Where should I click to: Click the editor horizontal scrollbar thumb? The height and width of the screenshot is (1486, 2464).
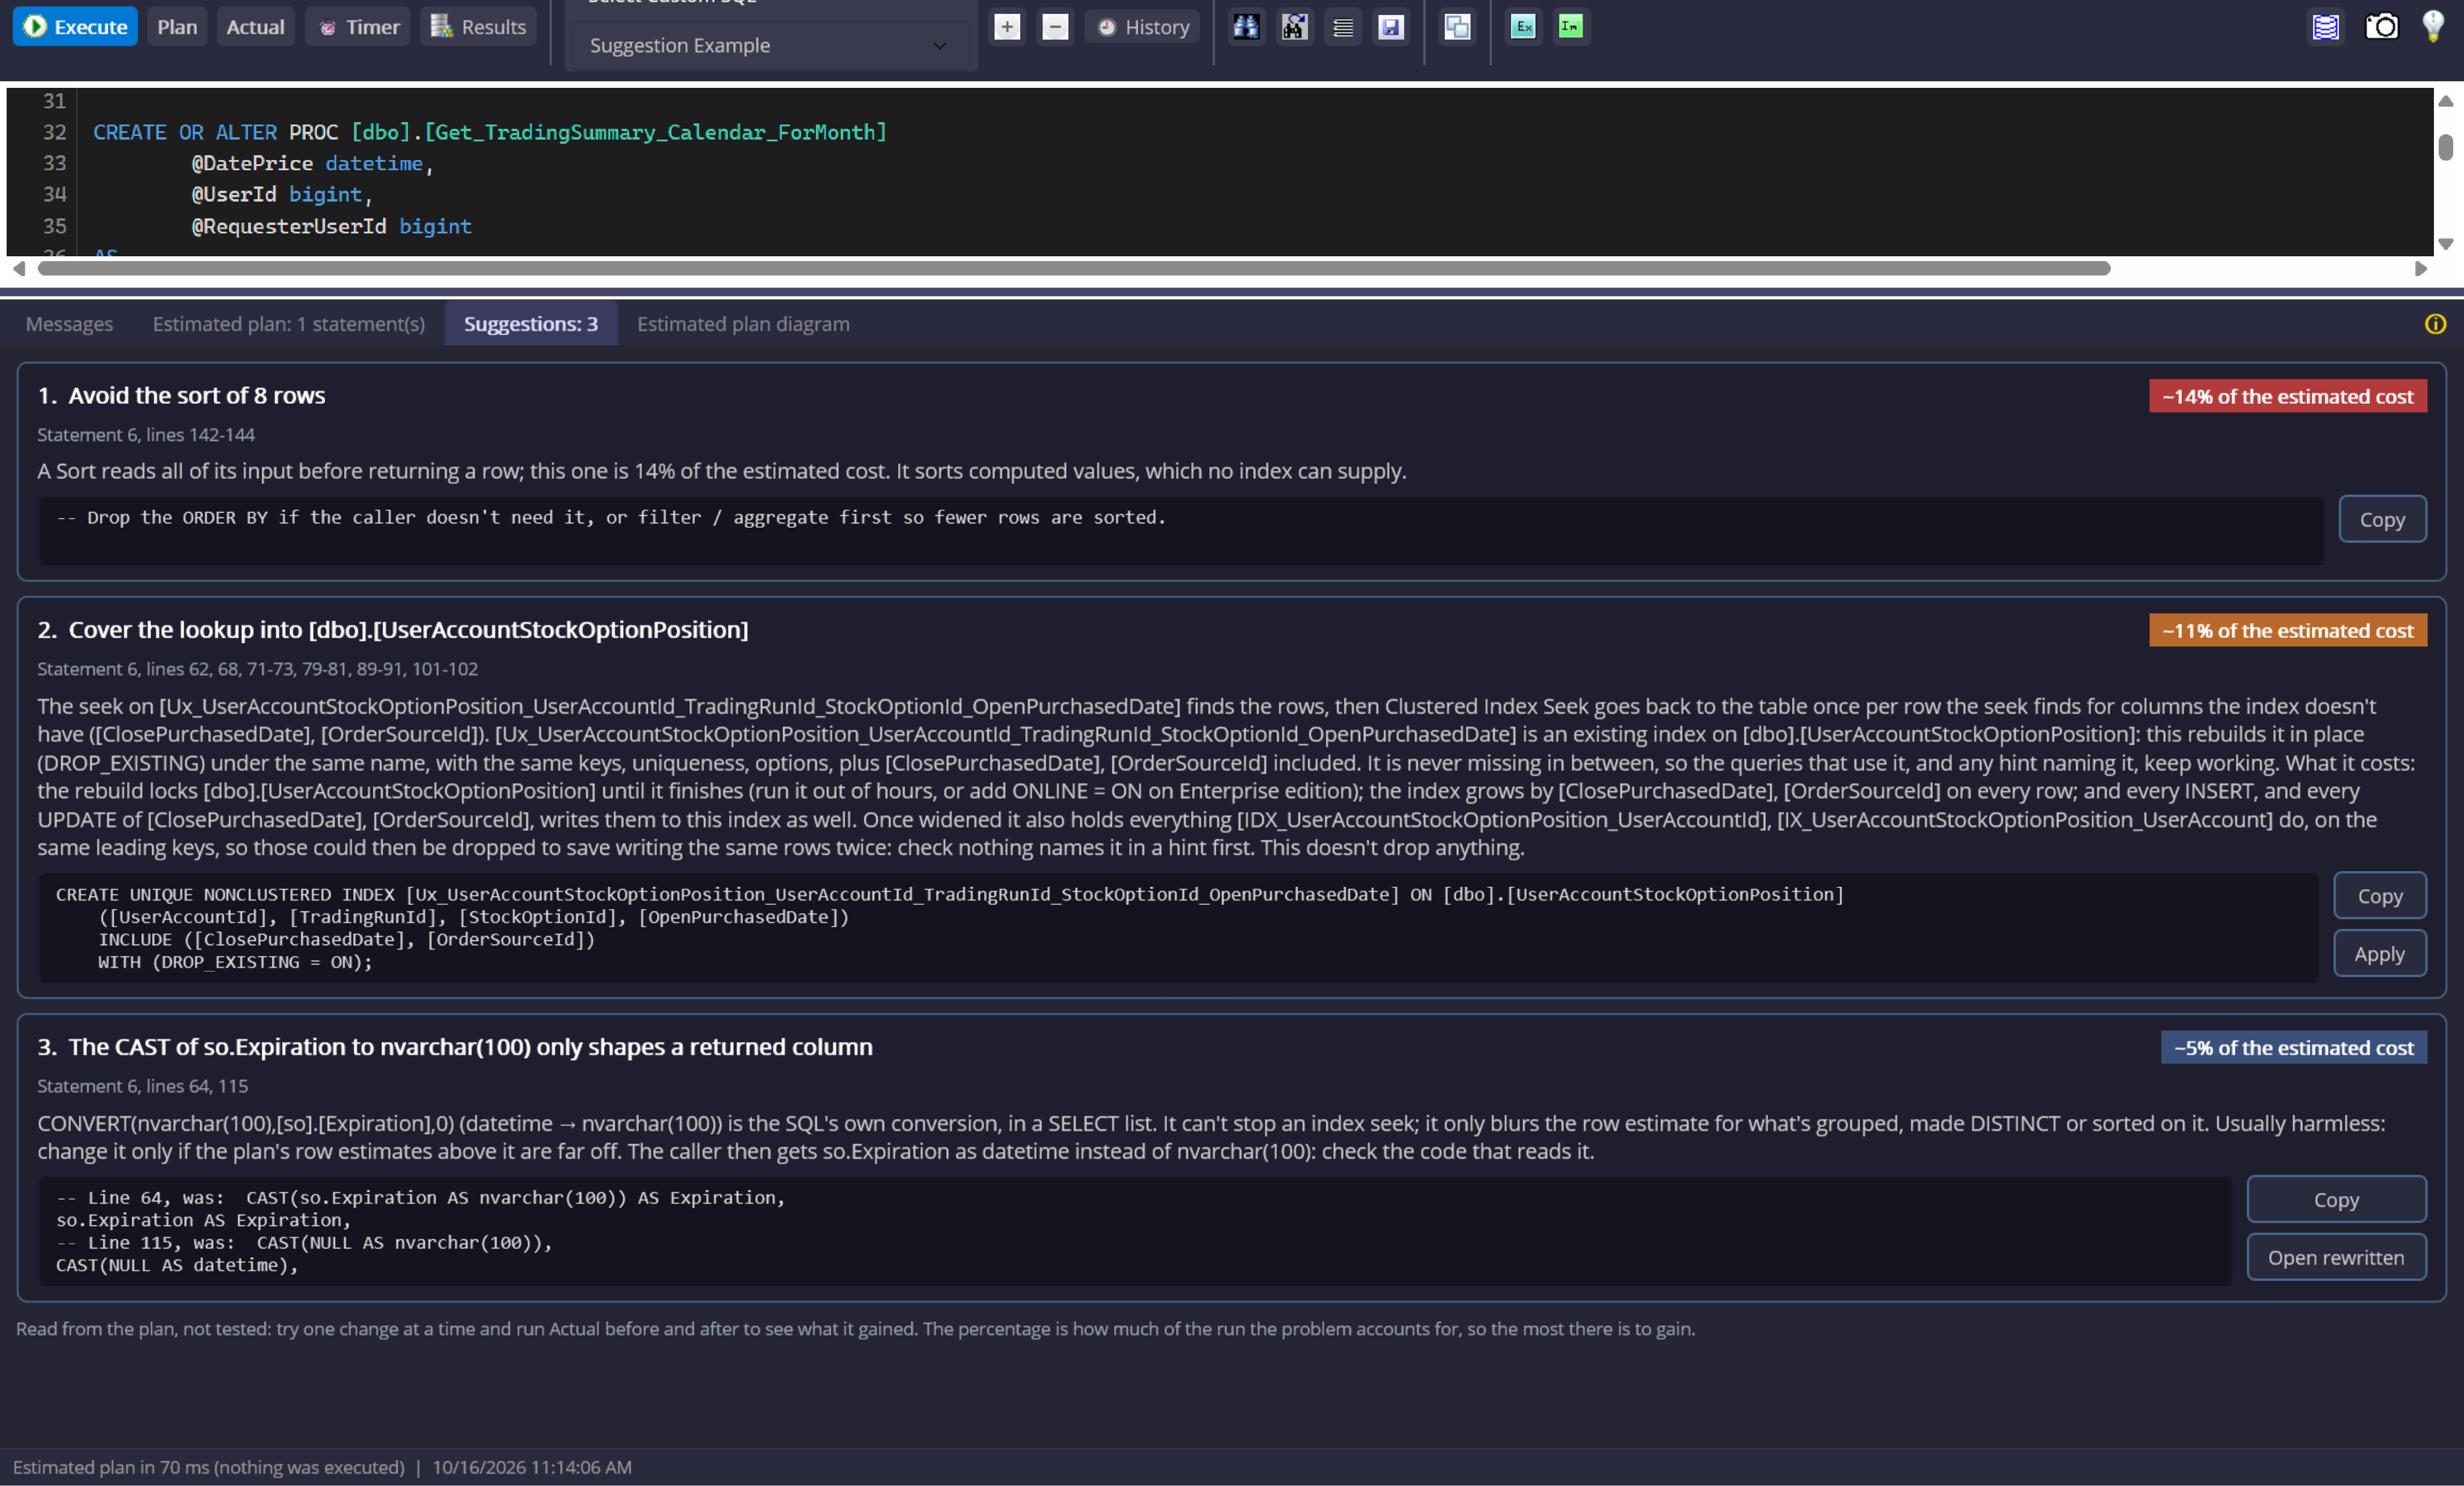pyautogui.click(x=1074, y=268)
